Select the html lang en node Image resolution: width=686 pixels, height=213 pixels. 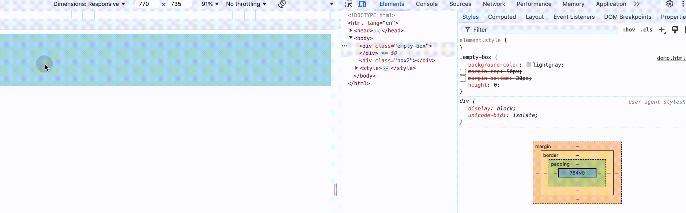373,23
